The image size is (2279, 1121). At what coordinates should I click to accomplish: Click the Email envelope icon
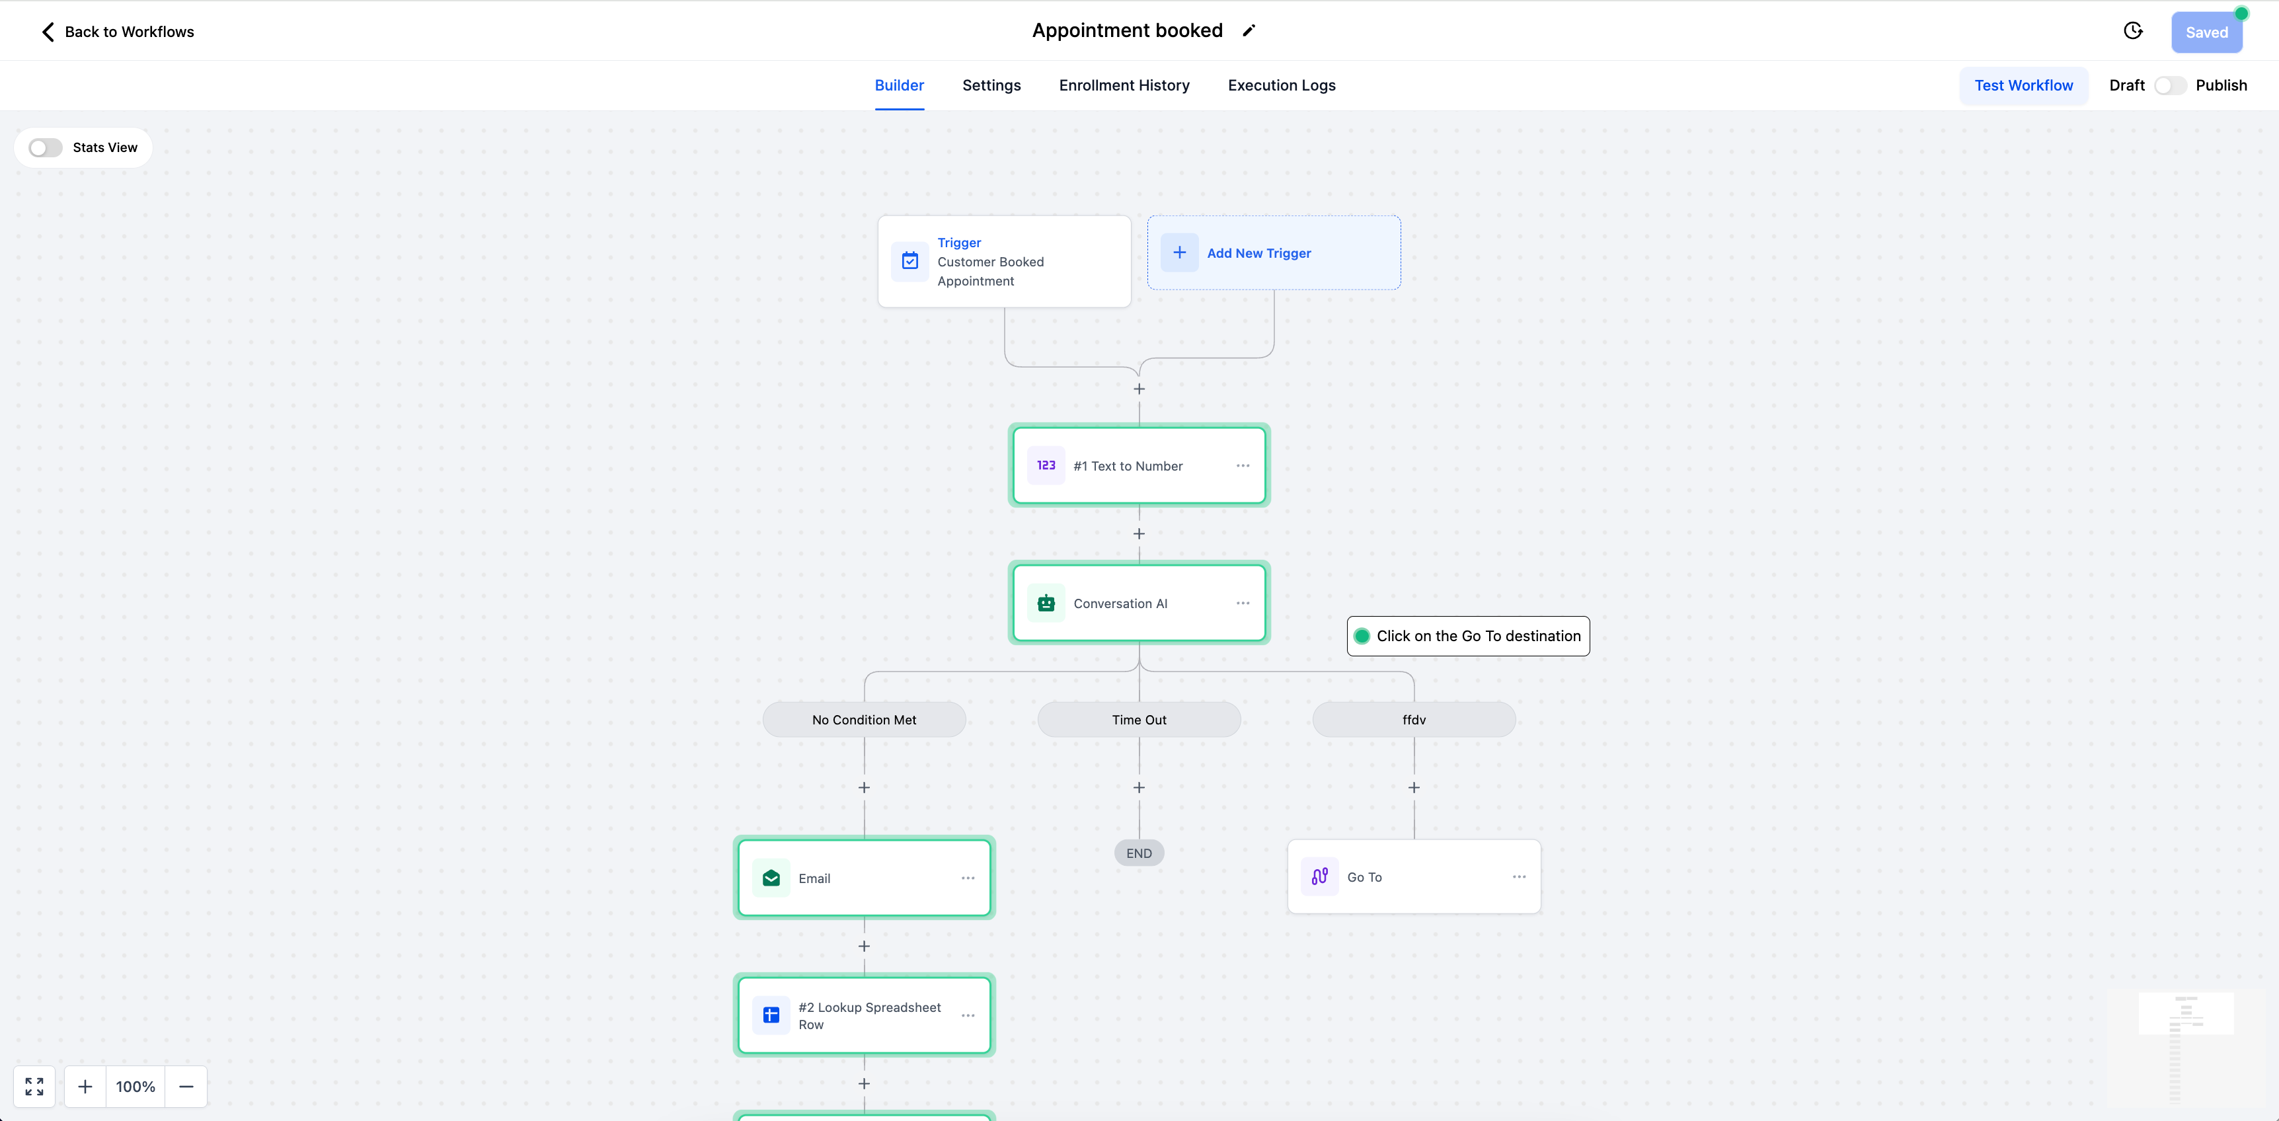pos(771,878)
